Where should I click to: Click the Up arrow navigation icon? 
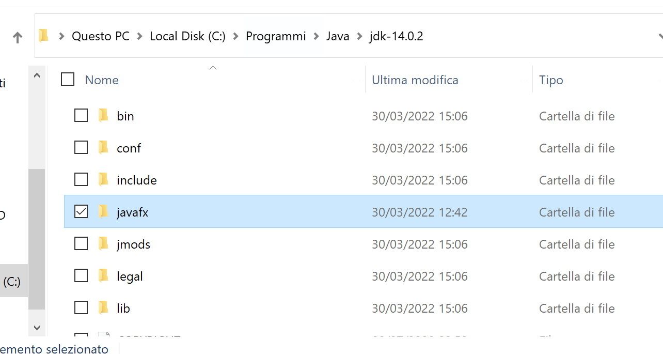coord(18,37)
